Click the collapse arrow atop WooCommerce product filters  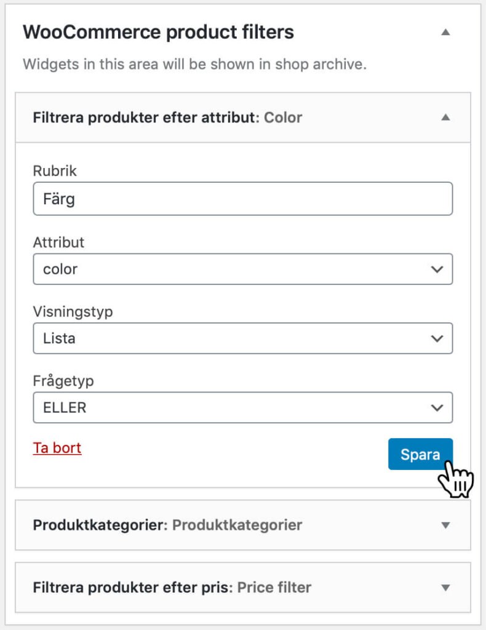pos(445,31)
